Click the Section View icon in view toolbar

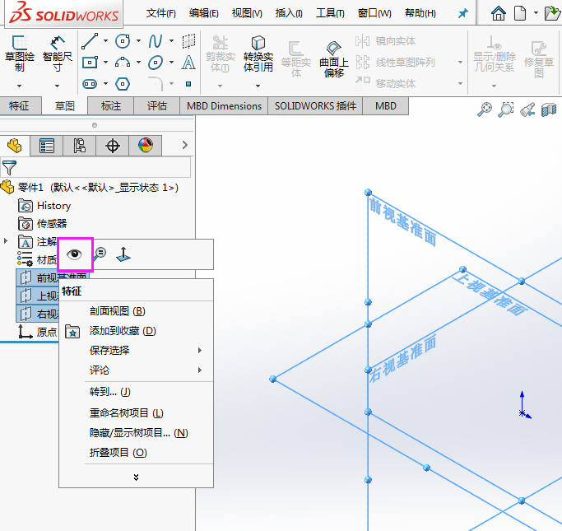click(549, 109)
